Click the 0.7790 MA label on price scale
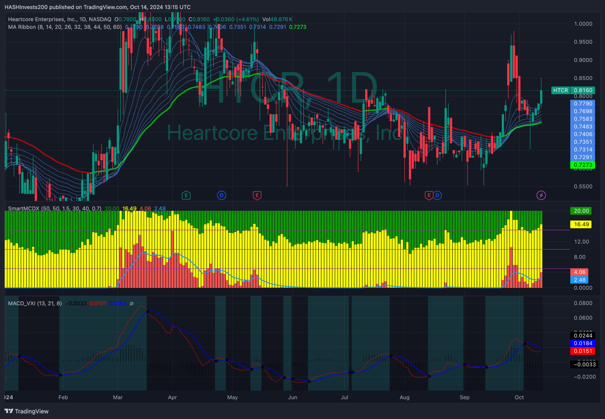Image resolution: width=605 pixels, height=419 pixels. (583, 104)
